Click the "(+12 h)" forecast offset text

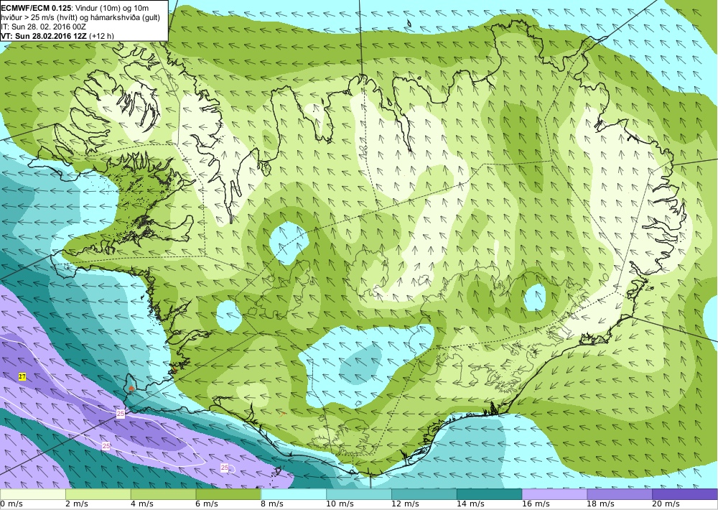coord(101,36)
